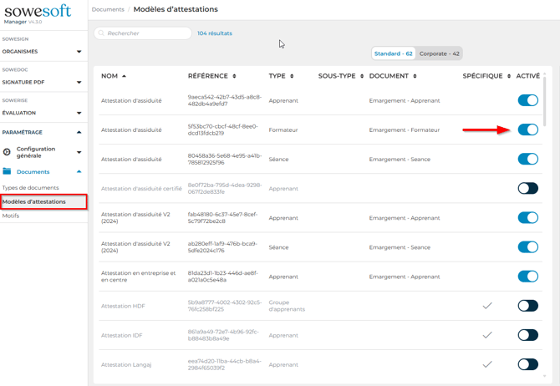Click the Groupe d'apprenants type cell

tap(287, 306)
